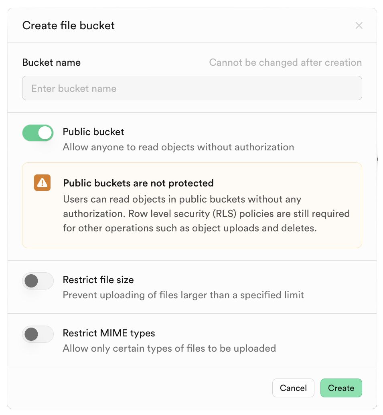The width and height of the screenshot is (383, 415).
Task: Click the Public bucket label text
Action: [93, 132]
